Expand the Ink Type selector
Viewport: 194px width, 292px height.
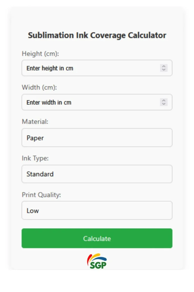click(x=97, y=174)
